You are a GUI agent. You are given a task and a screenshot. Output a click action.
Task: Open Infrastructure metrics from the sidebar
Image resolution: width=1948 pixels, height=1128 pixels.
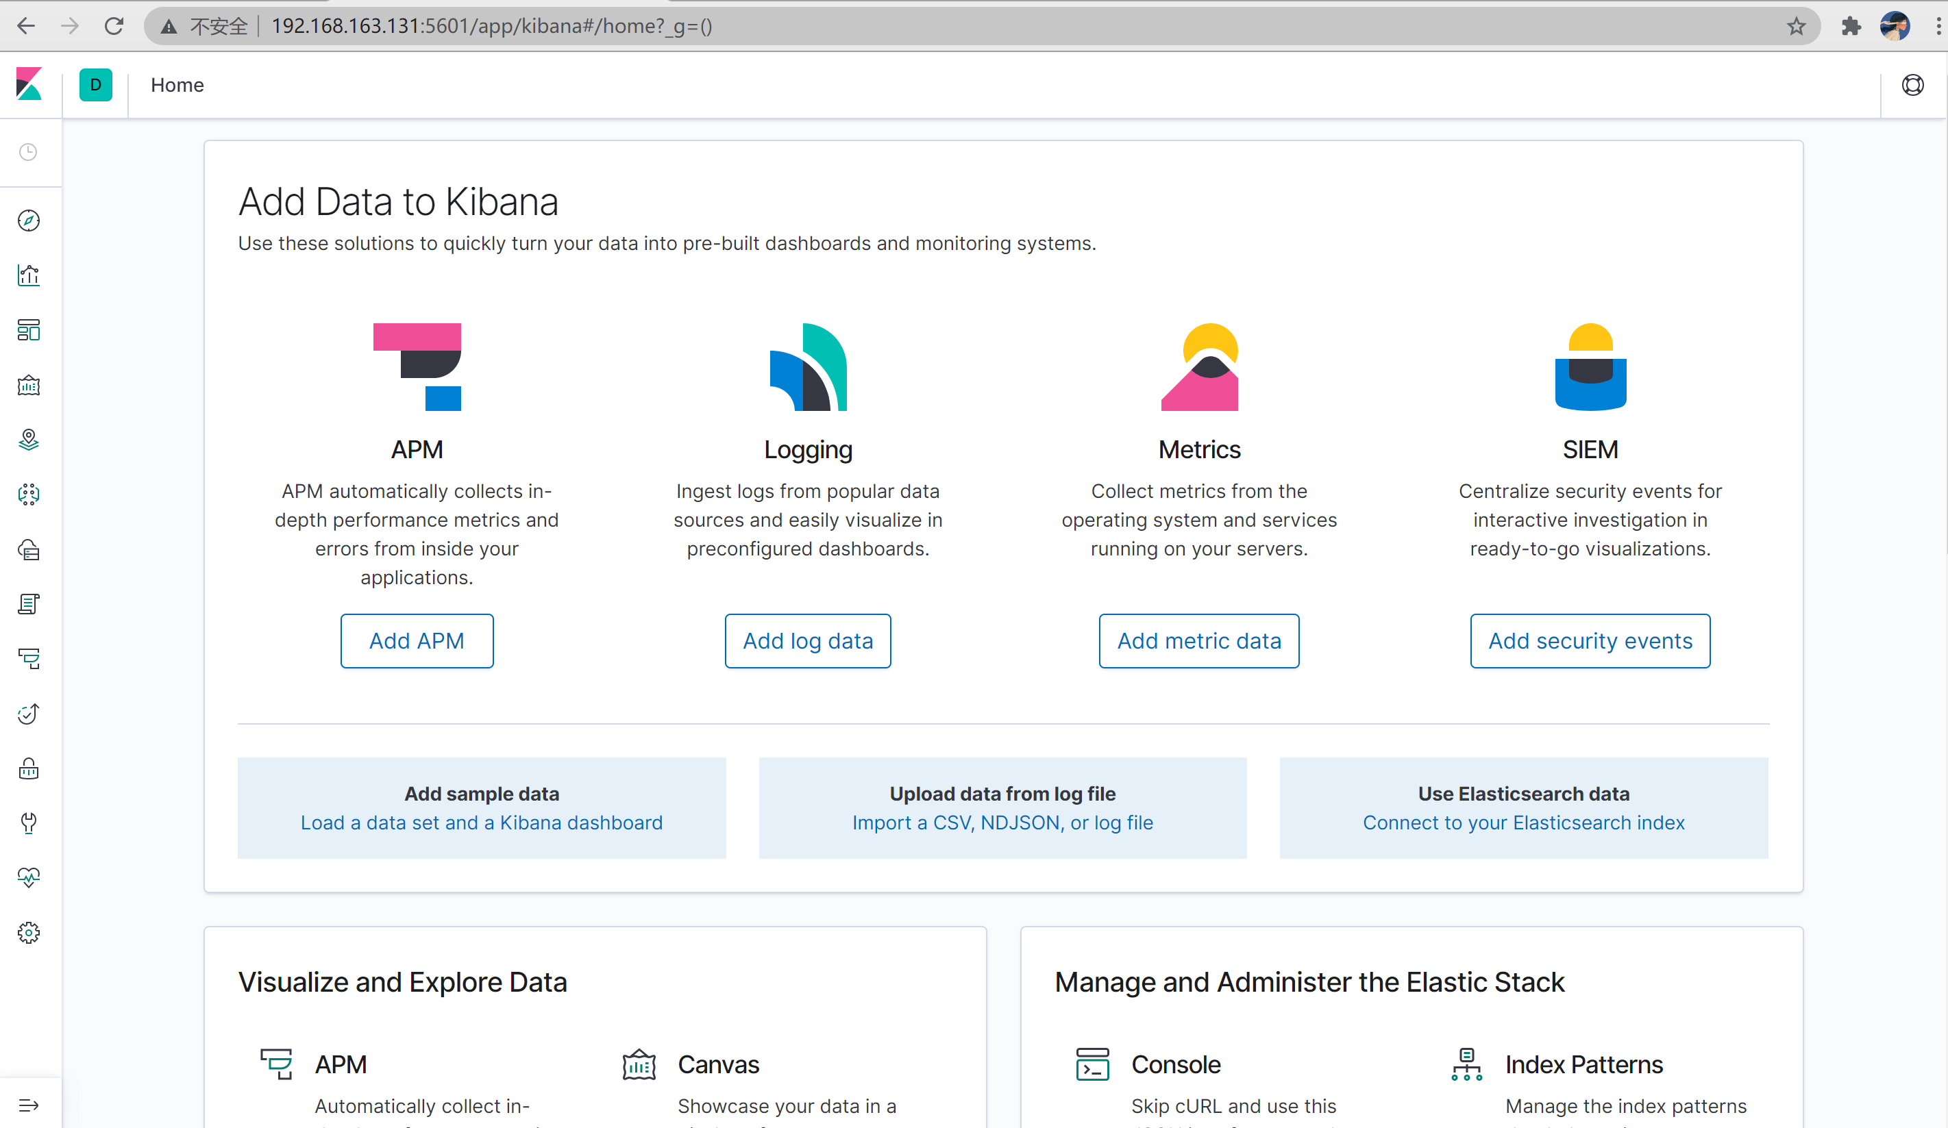tap(29, 549)
